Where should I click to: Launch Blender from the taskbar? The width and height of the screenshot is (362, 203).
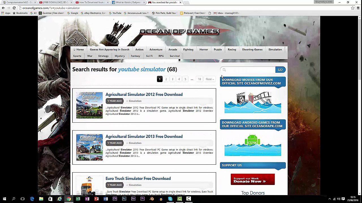click(x=152, y=199)
